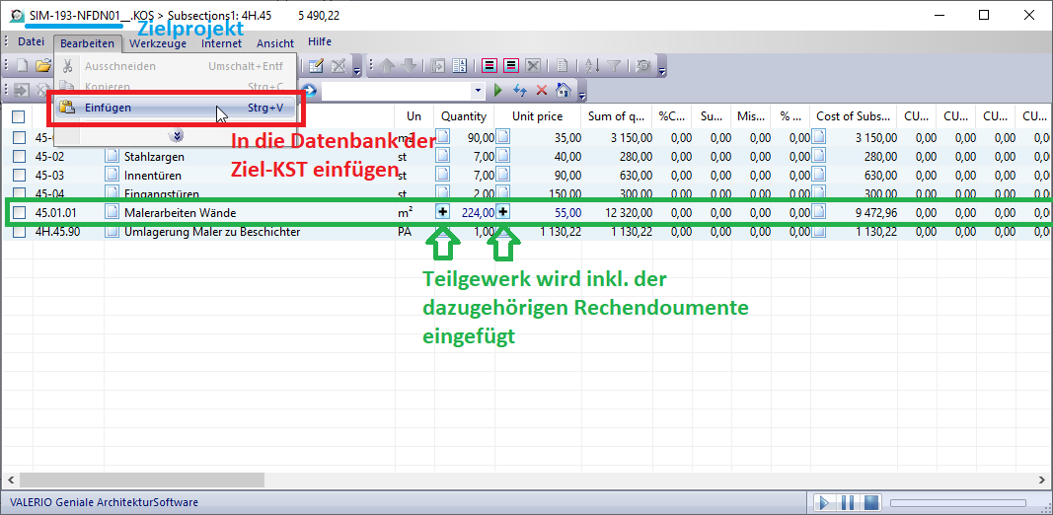Click the red X cancel icon
This screenshot has height=515, width=1053.
coord(541,90)
